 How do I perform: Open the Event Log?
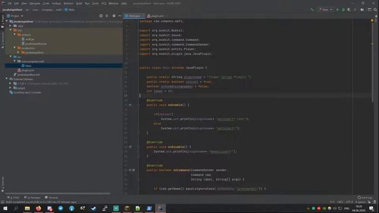[x=365, y=198]
